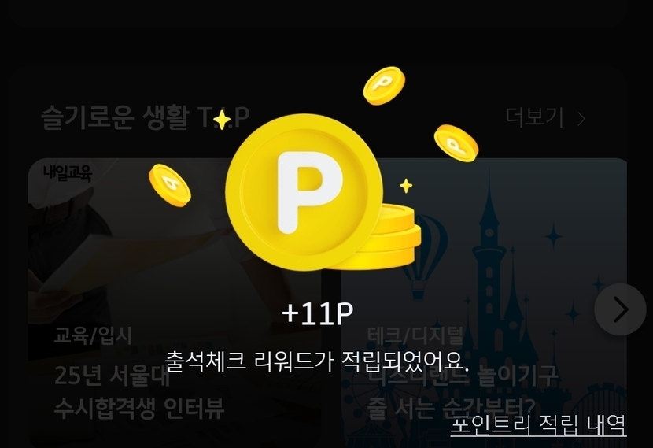Click the +11P reward amount text
The width and height of the screenshot is (653, 448).
coord(318,314)
